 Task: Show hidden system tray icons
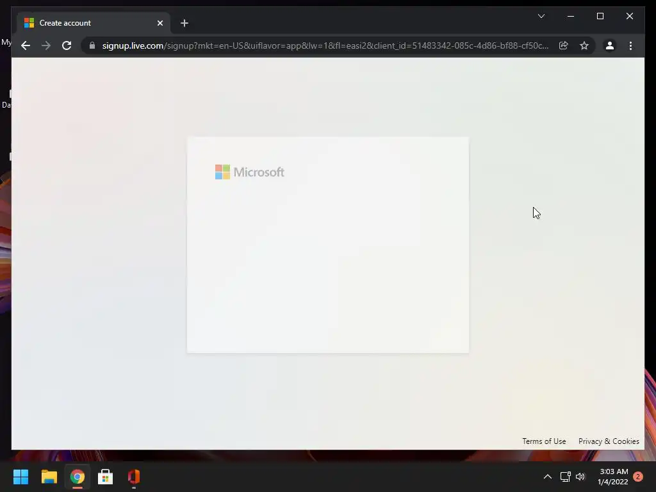click(547, 477)
